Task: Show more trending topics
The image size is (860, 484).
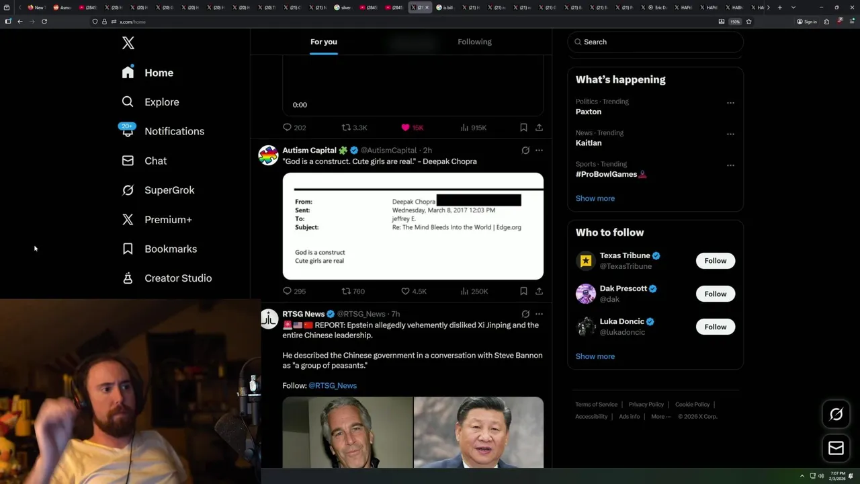Action: pos(595,198)
